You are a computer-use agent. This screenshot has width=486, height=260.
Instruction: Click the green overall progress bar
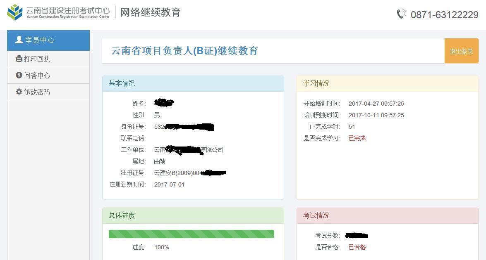click(x=191, y=234)
